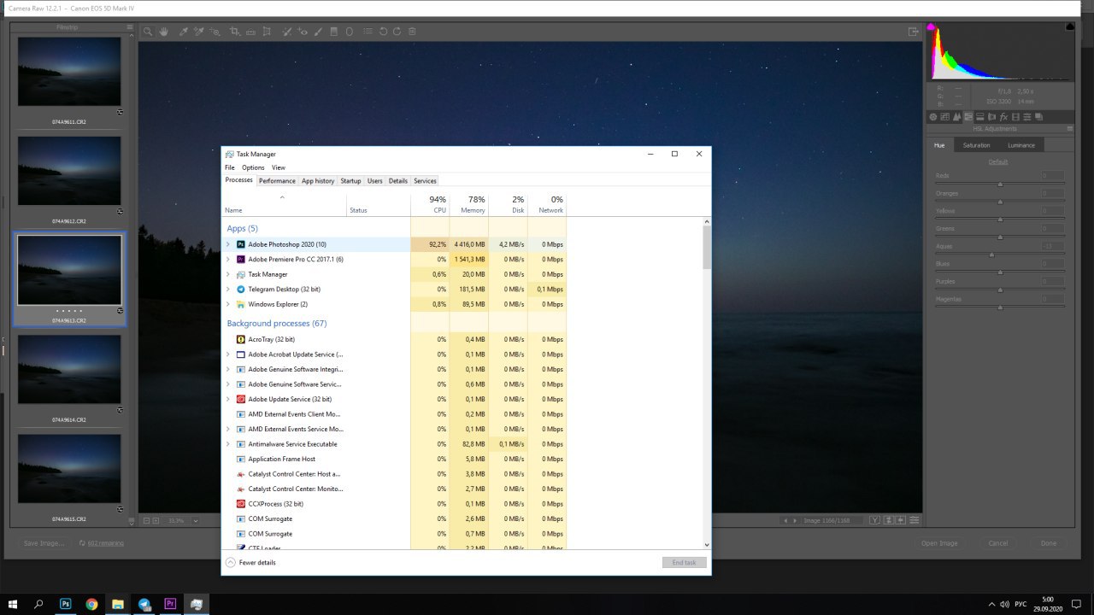This screenshot has width=1094, height=615.
Task: Select the Crop tool in Camera Raw
Action: pyautogui.click(x=235, y=32)
